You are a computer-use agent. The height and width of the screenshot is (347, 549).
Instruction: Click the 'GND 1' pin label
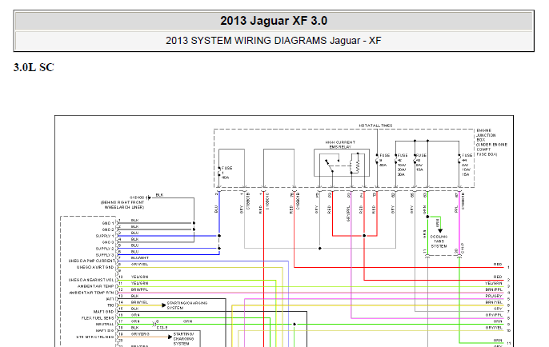tap(108, 223)
